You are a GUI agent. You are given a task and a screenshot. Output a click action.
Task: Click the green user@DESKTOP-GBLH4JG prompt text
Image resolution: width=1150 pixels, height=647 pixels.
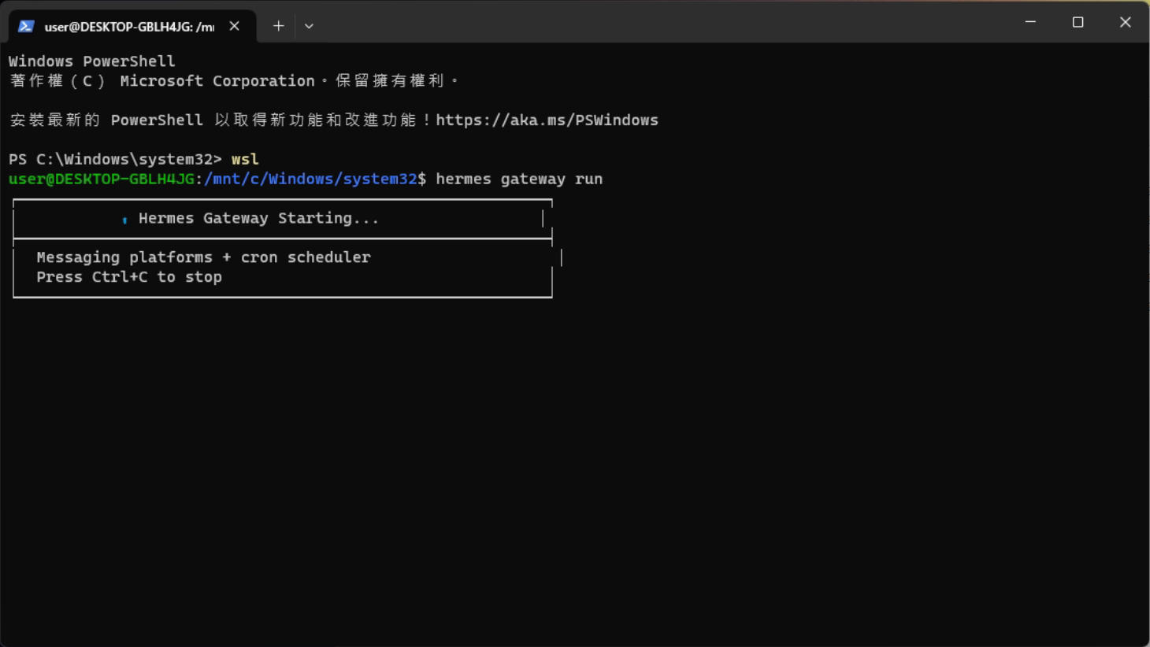102,179
